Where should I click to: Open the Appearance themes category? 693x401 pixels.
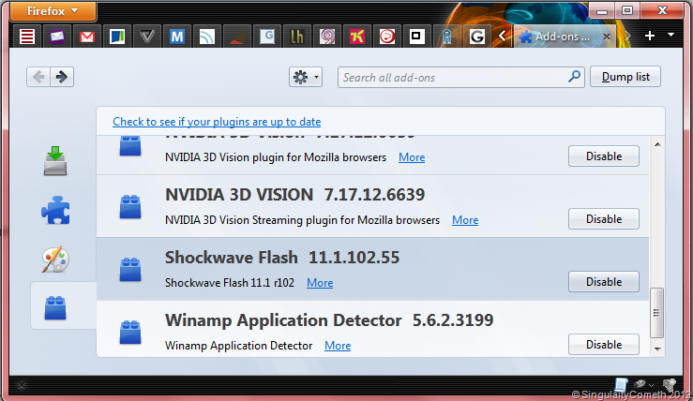55,259
